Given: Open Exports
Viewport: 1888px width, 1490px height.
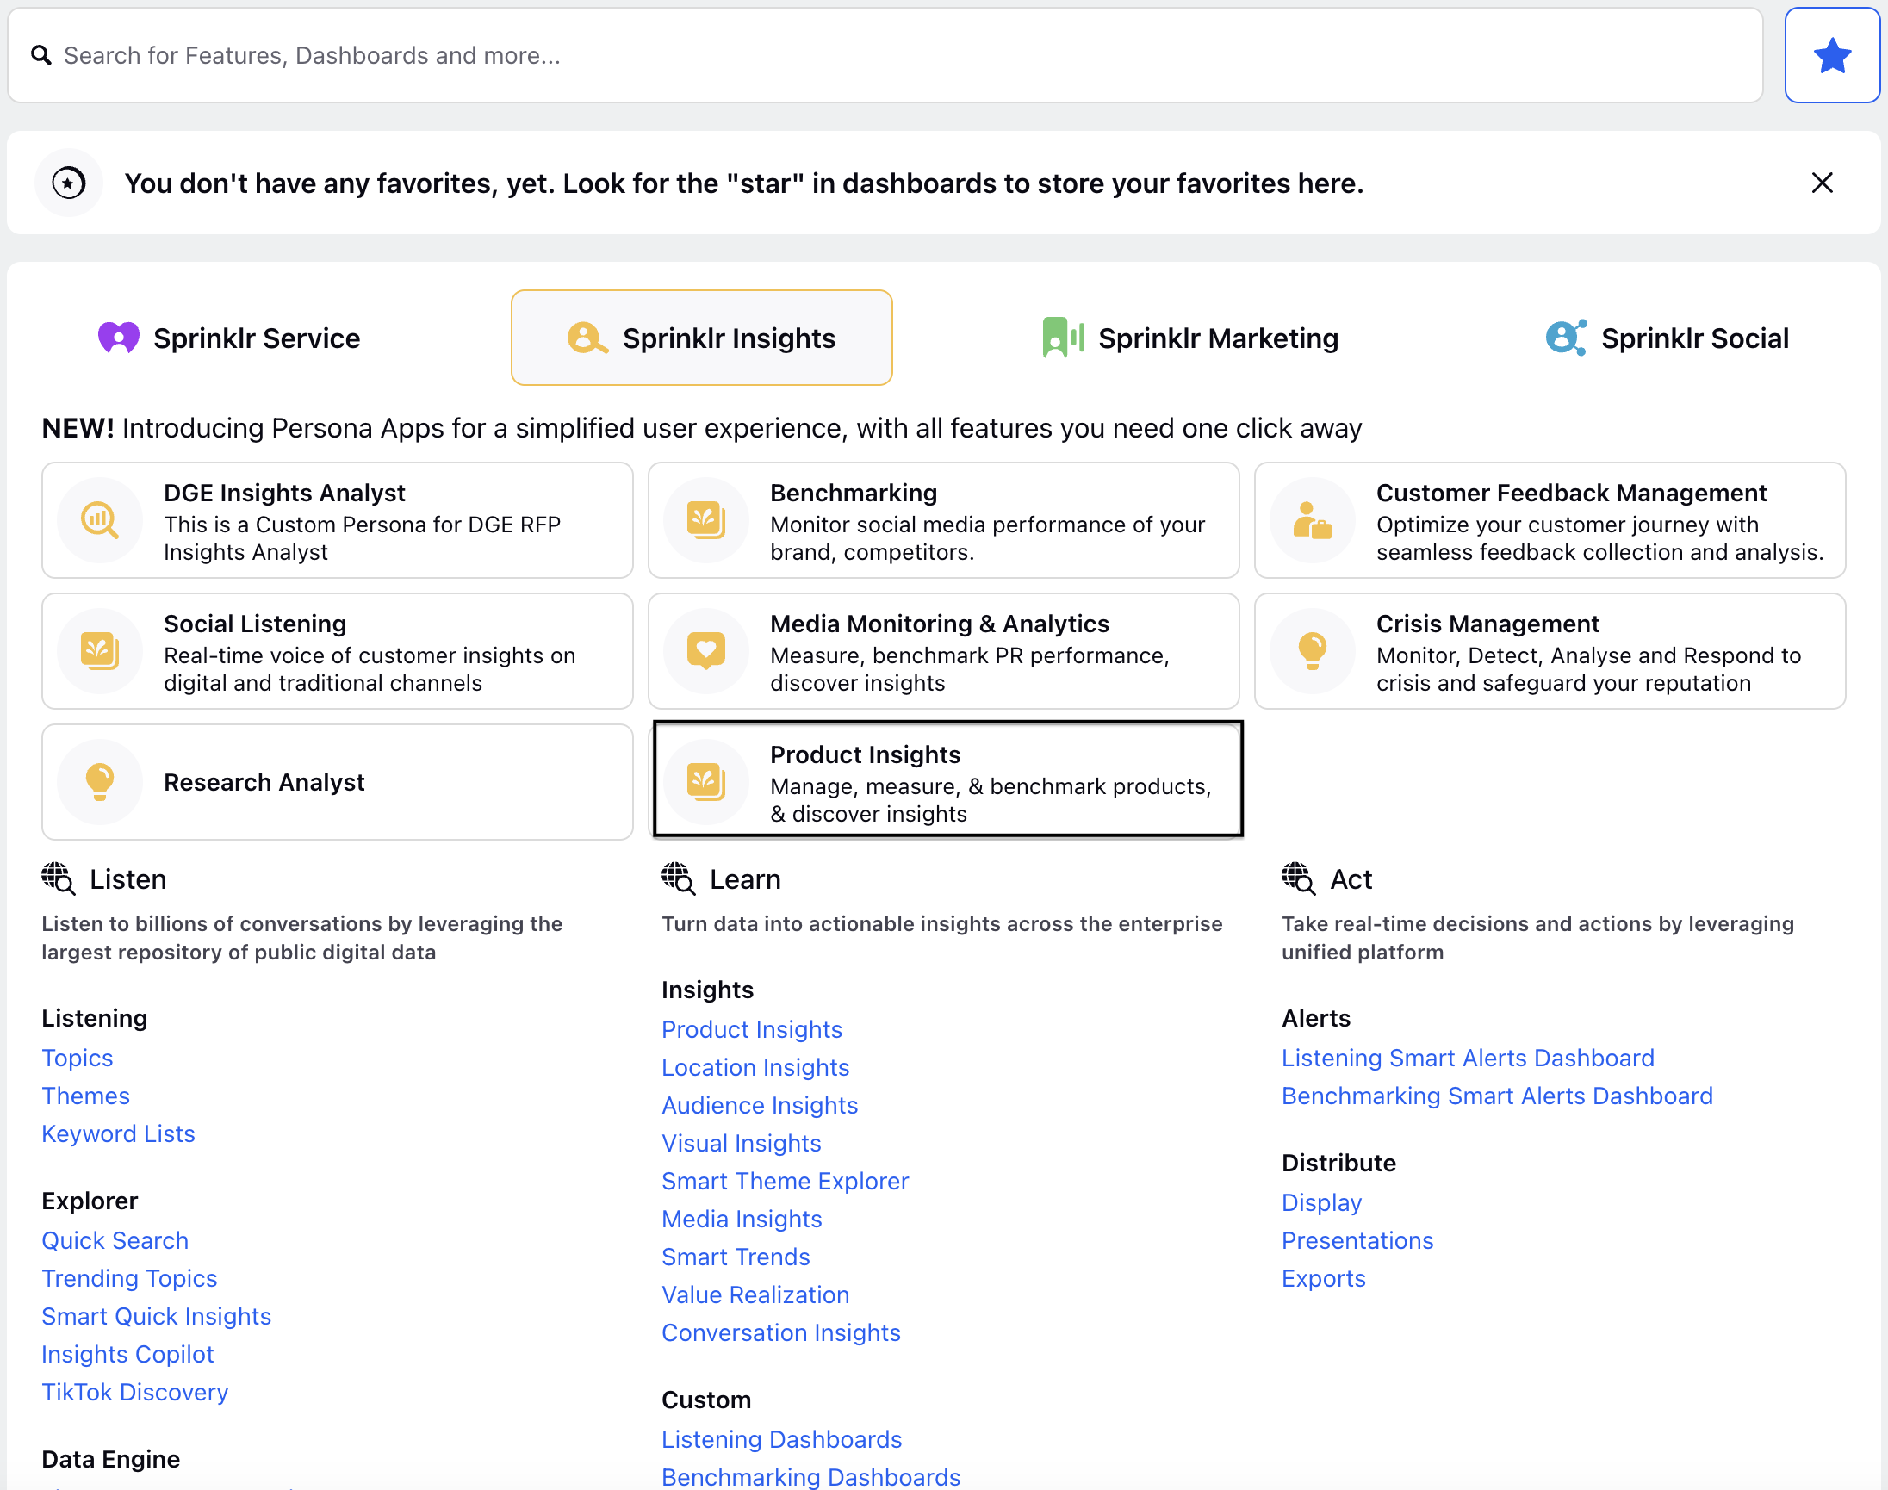Looking at the screenshot, I should pyautogui.click(x=1324, y=1278).
